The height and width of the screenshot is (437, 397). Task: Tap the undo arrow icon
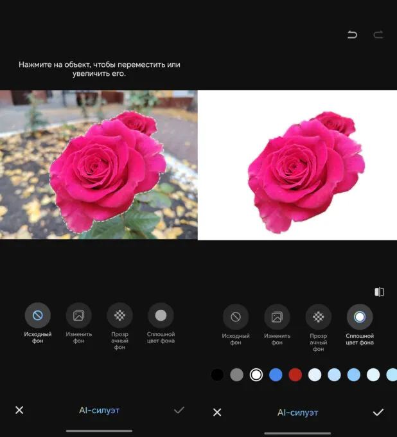352,35
